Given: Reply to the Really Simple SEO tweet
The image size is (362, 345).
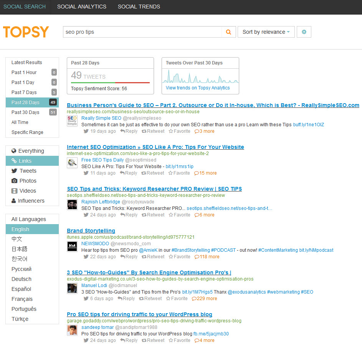Looking at the screenshot, I should coord(129,131).
